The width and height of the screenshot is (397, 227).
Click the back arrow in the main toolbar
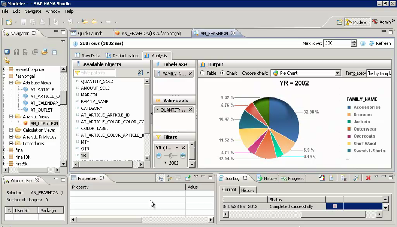(x=94, y=22)
